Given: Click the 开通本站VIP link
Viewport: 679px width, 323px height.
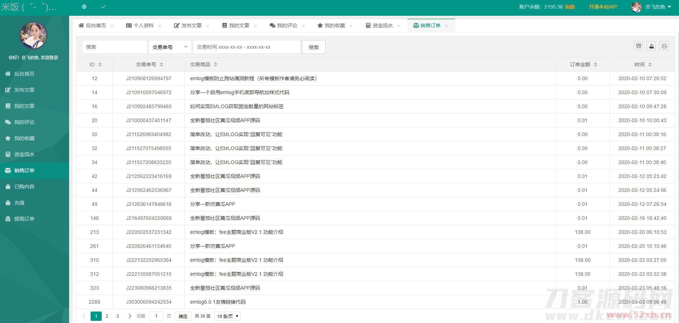Looking at the screenshot, I should pos(602,7).
